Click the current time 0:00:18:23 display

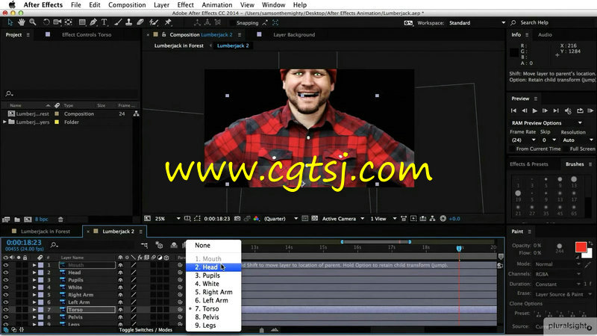(x=24, y=242)
